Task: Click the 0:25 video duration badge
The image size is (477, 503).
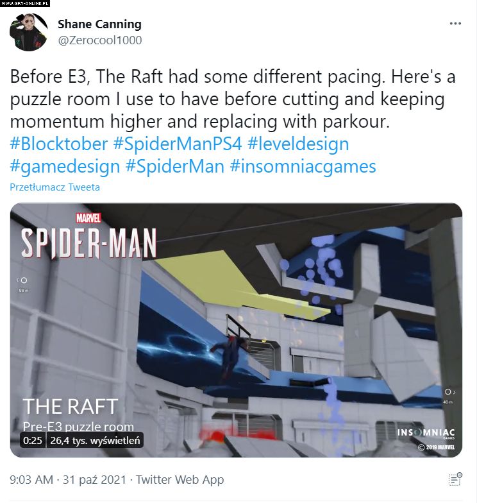Action: point(33,440)
